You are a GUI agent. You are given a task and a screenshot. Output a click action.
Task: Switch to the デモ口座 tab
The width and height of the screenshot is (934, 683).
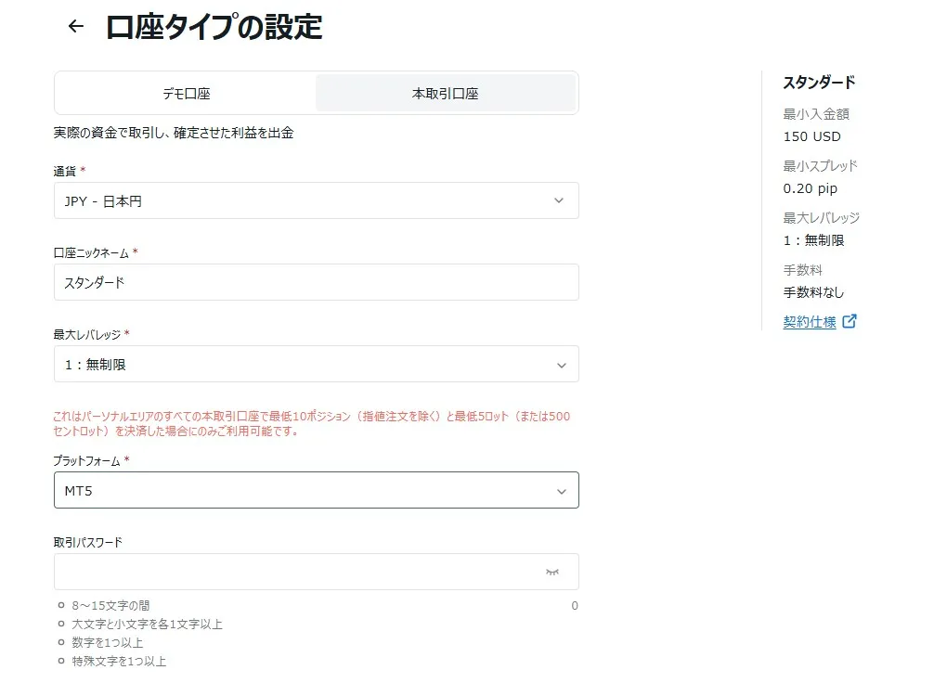pyautogui.click(x=184, y=93)
